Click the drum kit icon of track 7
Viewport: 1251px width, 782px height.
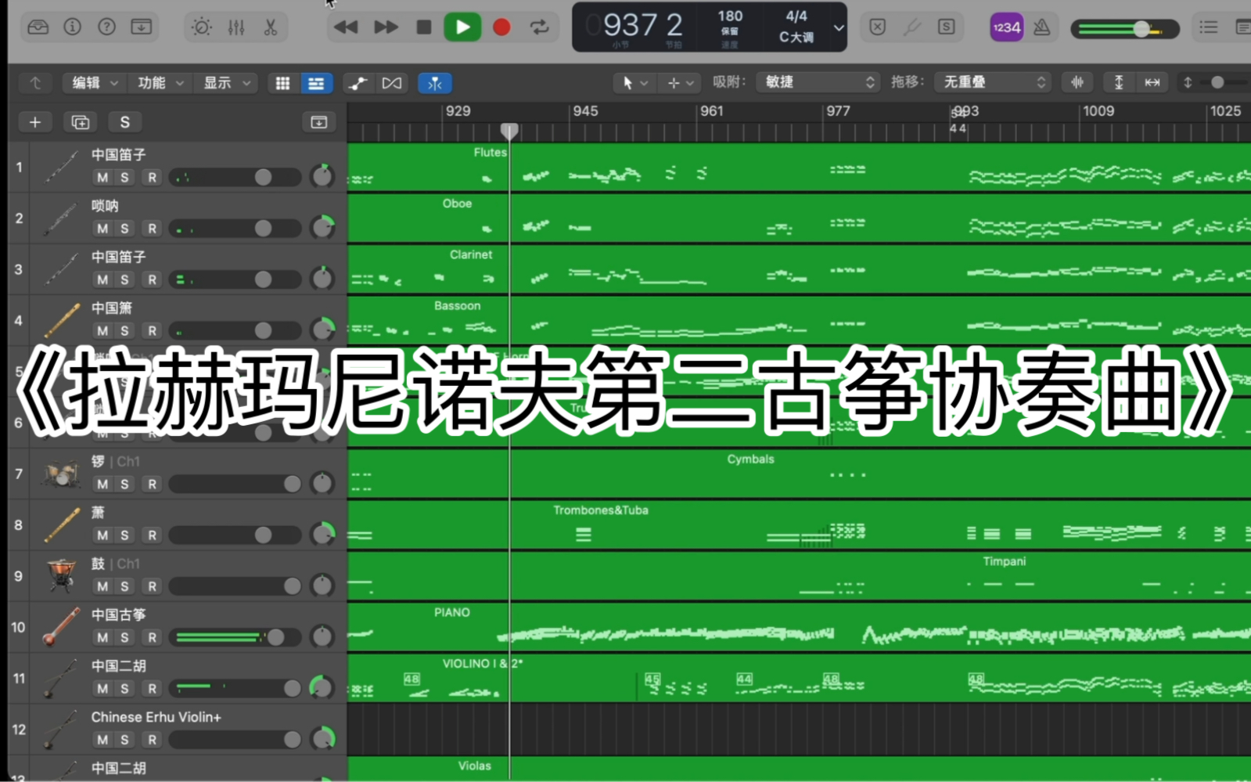pyautogui.click(x=61, y=474)
